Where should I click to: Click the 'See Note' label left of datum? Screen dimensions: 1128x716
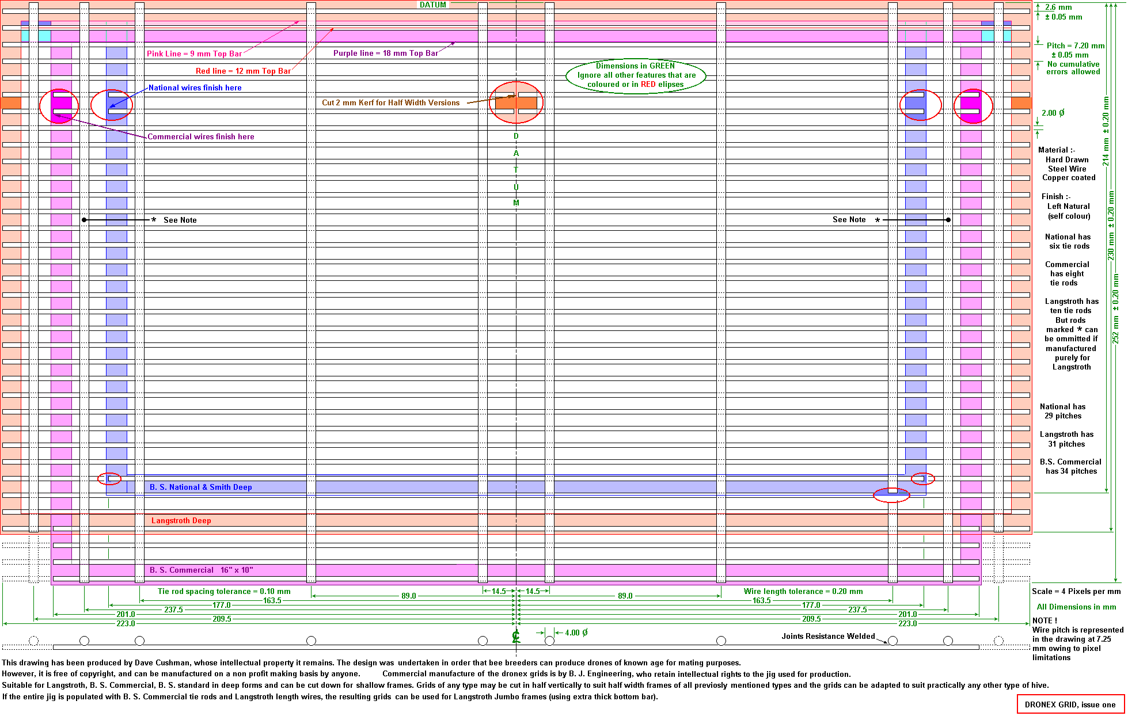coord(180,220)
